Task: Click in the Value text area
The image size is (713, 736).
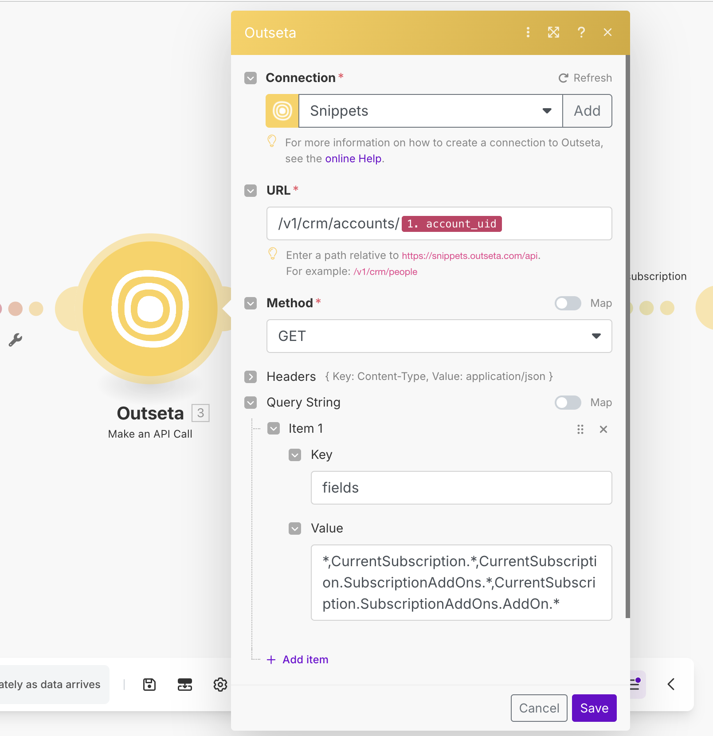Action: [x=461, y=583]
